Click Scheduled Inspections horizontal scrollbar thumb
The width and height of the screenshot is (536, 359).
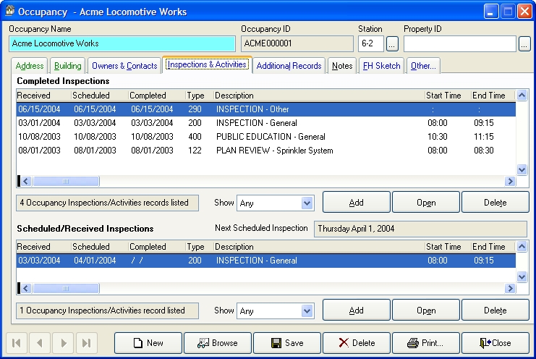[66, 289]
